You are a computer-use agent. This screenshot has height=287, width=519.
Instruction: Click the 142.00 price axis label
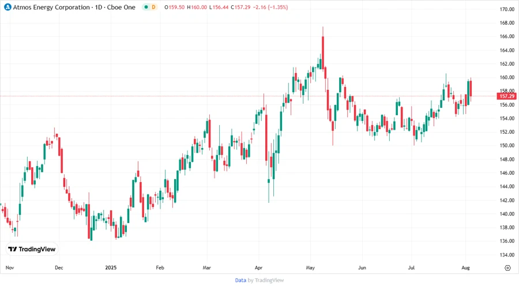tap(507, 201)
